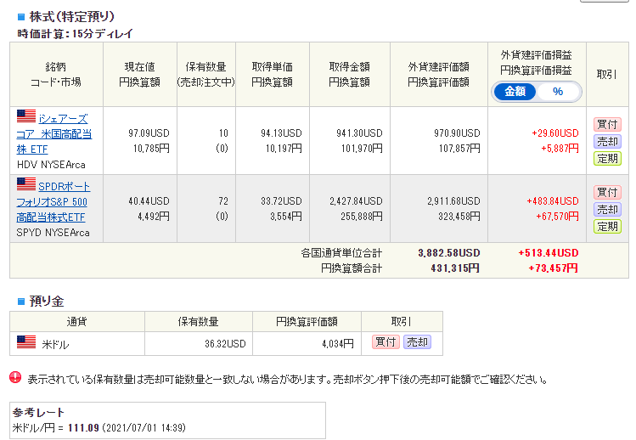The image size is (636, 440).
Task: Open SPDRポートフォリオS&P 500高配当株式ETF link
Action: [53, 201]
